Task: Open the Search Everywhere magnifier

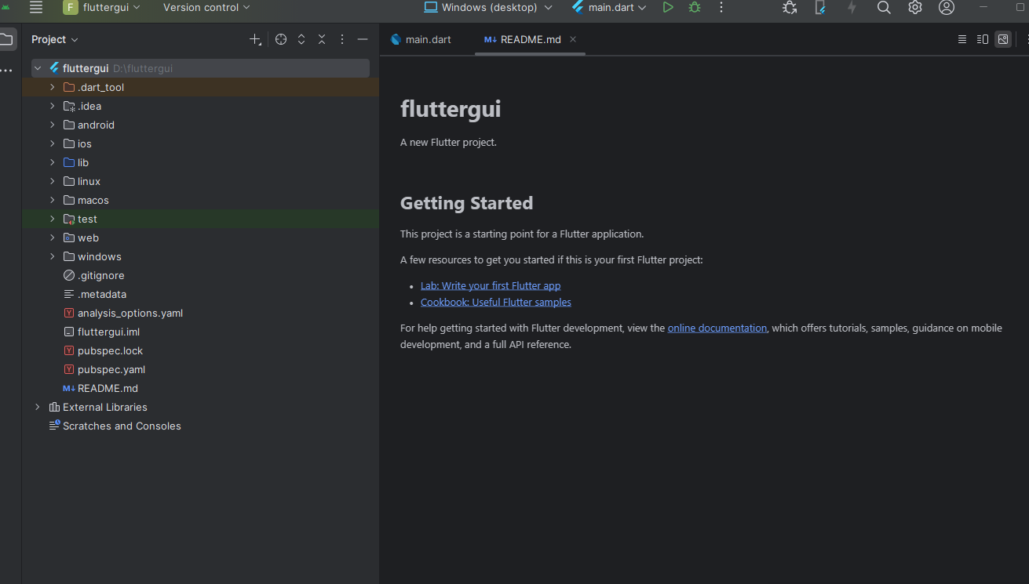Action: [x=884, y=8]
